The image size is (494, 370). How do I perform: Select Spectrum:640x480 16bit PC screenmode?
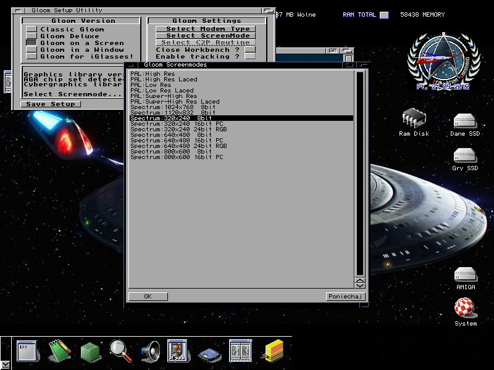tap(241, 141)
